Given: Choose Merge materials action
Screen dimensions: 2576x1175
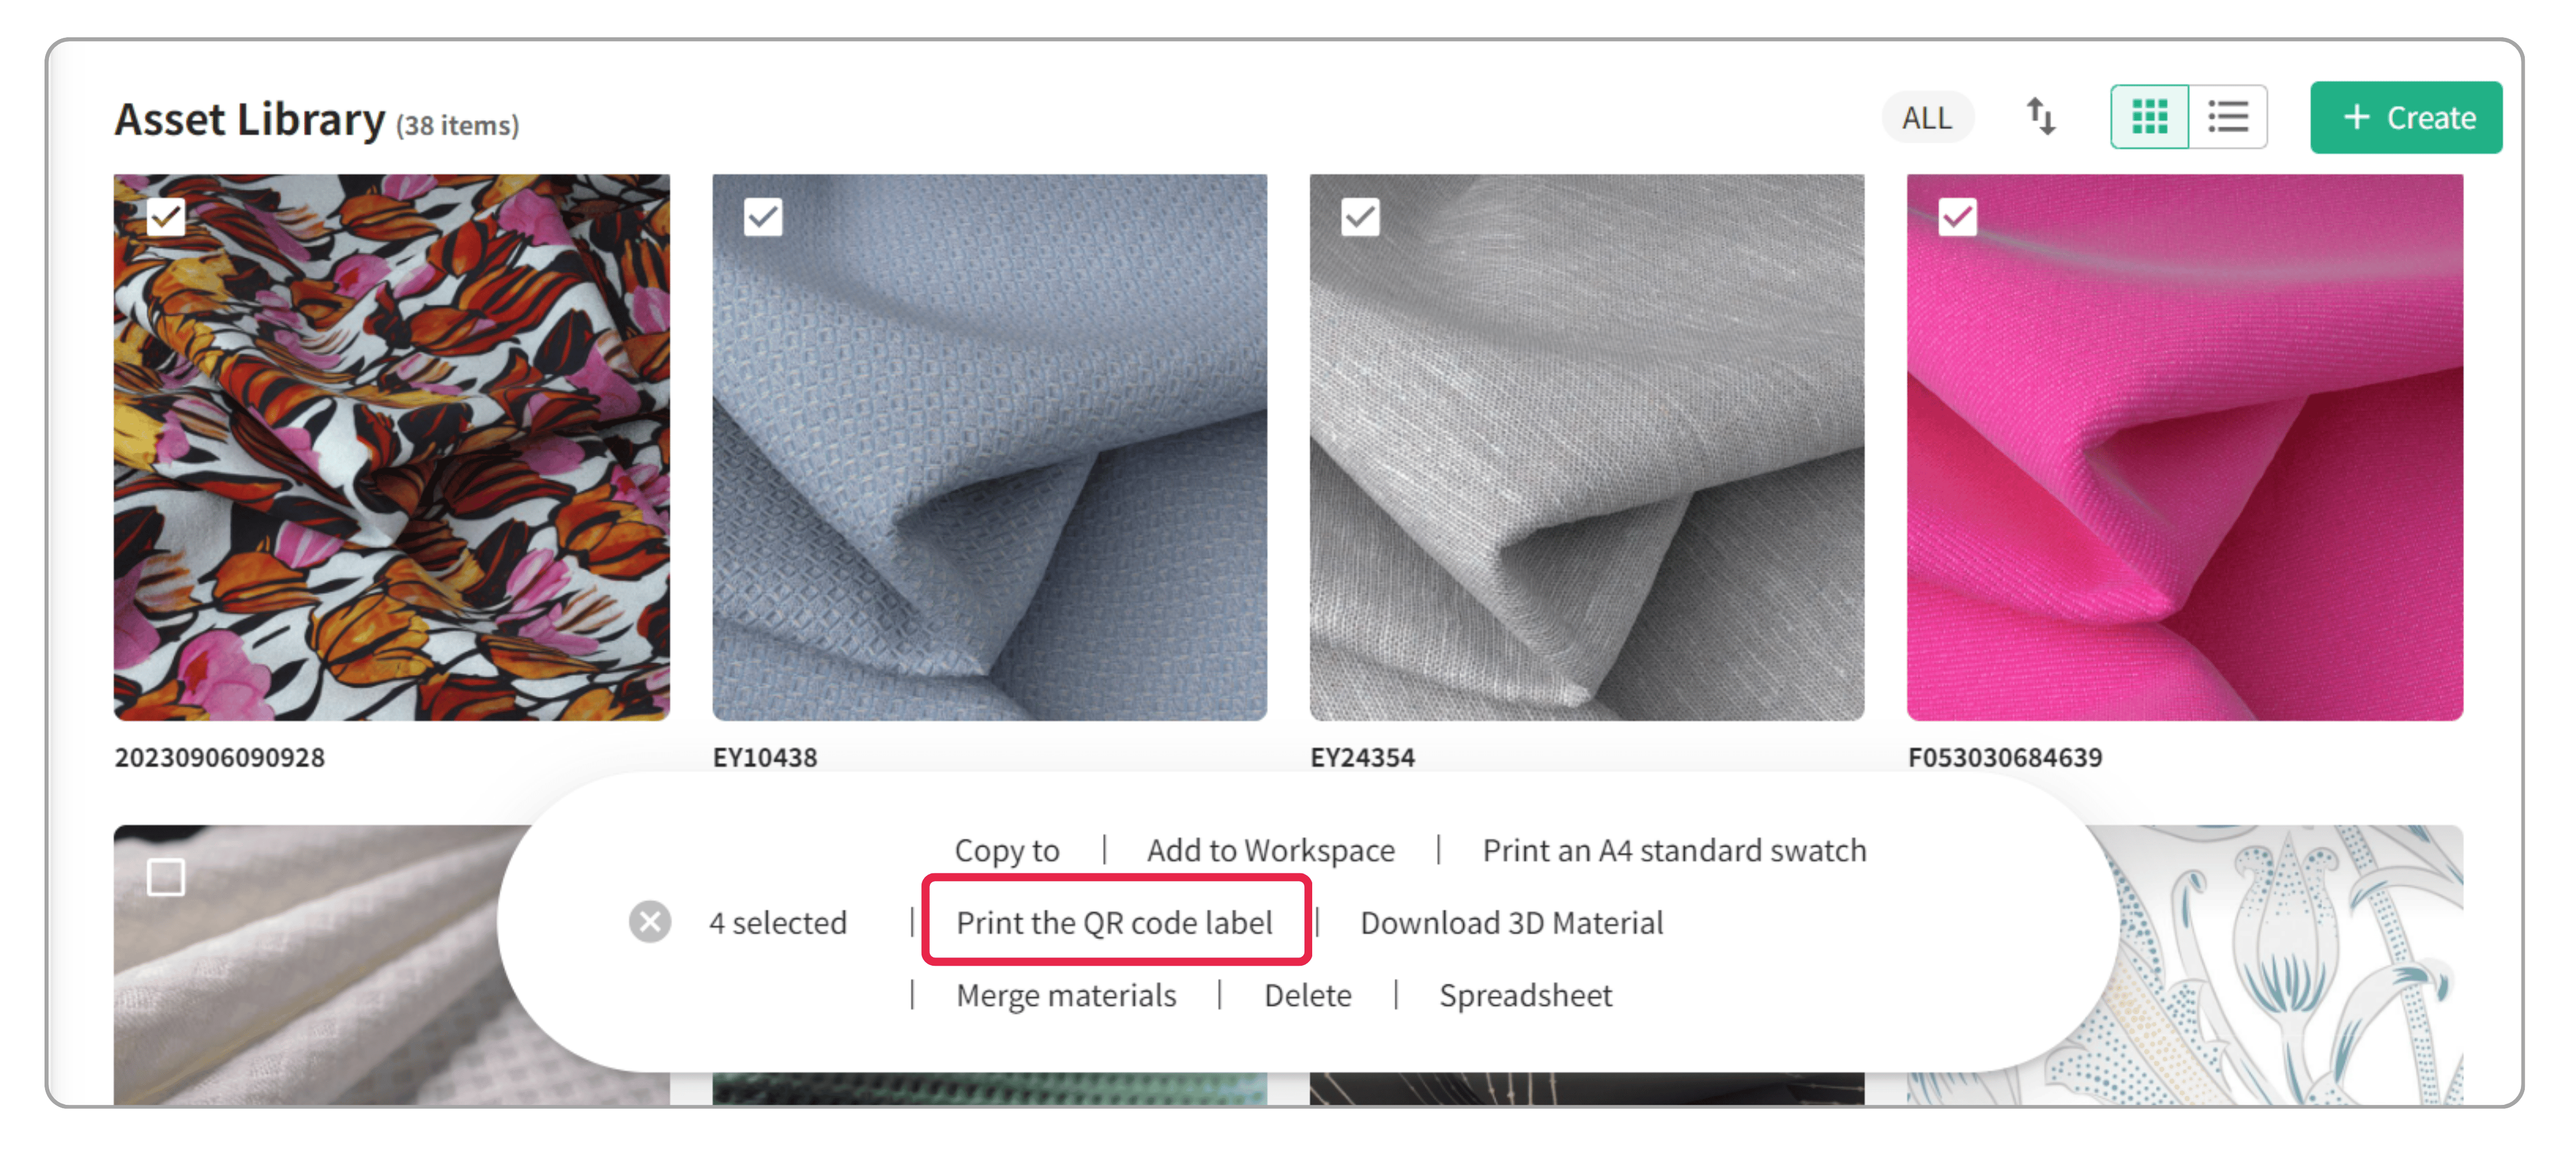Looking at the screenshot, I should click(x=1065, y=995).
